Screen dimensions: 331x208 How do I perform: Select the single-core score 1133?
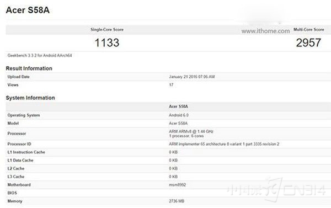[x=107, y=42]
